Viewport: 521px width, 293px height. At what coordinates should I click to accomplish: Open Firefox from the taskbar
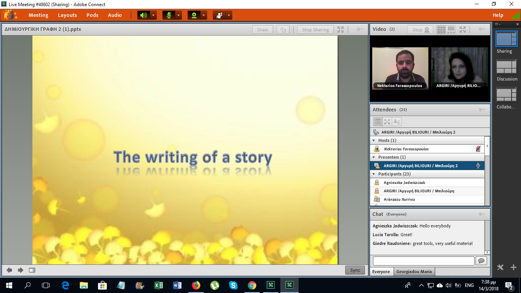pyautogui.click(x=196, y=285)
